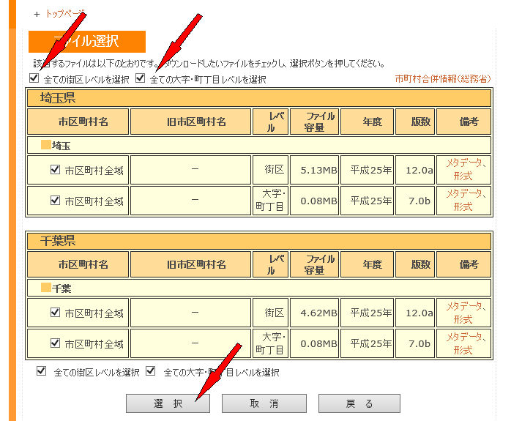Uncheck Saitama 街区 市区町村全域 checkbox
Screen dimensions: 511x421
[x=55, y=170]
